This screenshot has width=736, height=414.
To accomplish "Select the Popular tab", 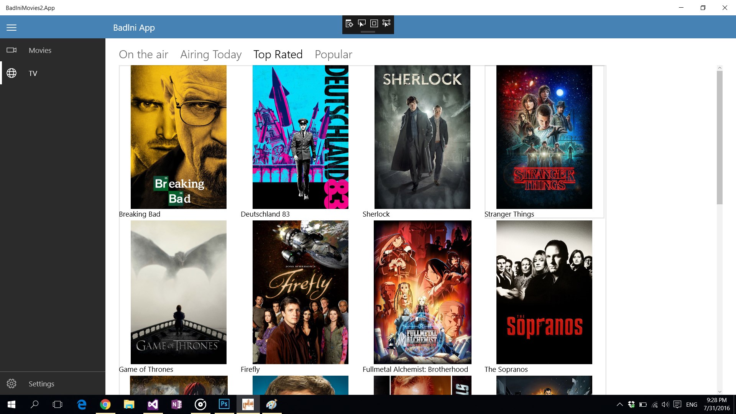I will click(333, 54).
